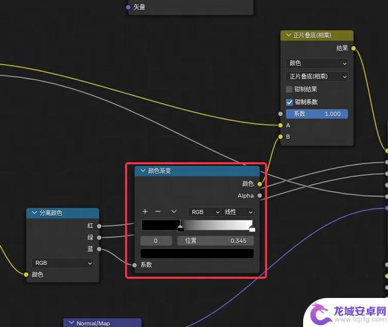Open the 正片叠底(相乘) blend mode dropdown
The height and width of the screenshot is (327, 388).
click(317, 77)
